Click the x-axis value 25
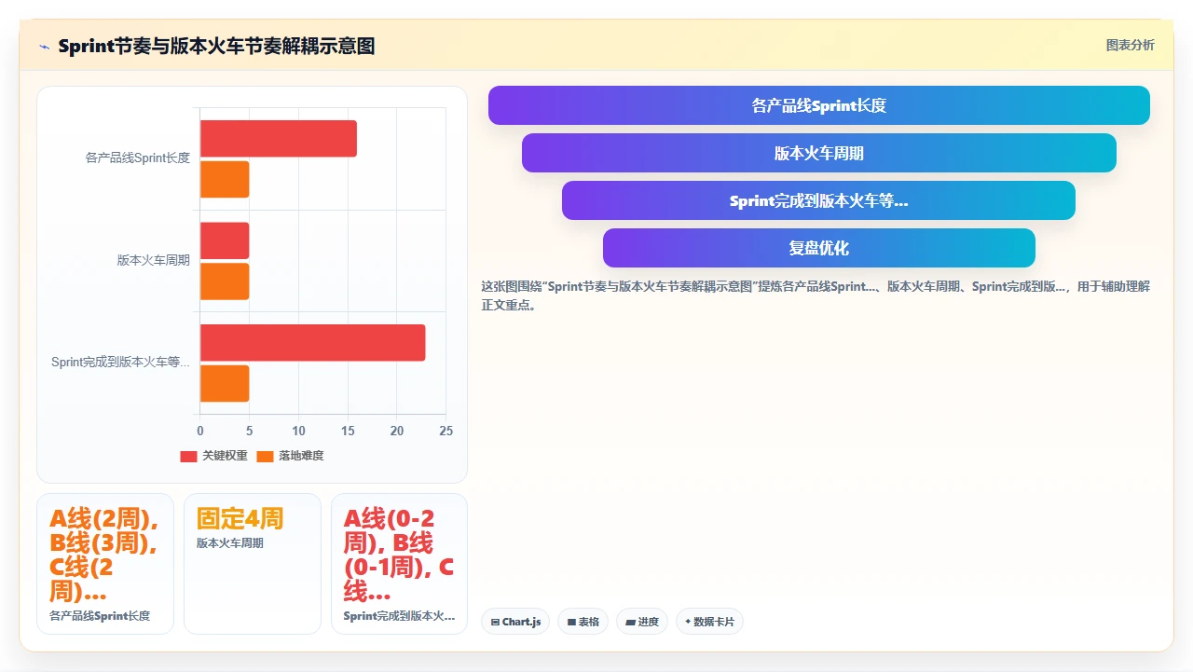This screenshot has height=672, width=1193. pyautogui.click(x=446, y=431)
